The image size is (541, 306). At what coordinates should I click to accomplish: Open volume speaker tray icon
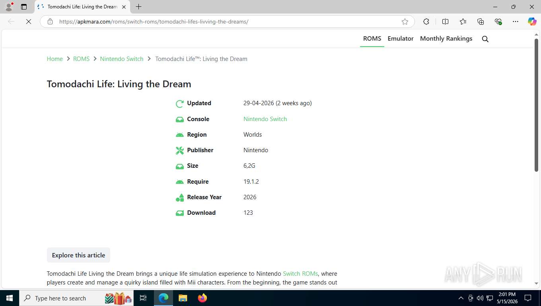pyautogui.click(x=480, y=298)
